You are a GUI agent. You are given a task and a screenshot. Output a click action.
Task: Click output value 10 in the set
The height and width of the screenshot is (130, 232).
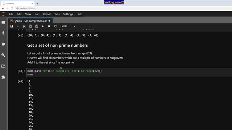[x=31, y=95]
